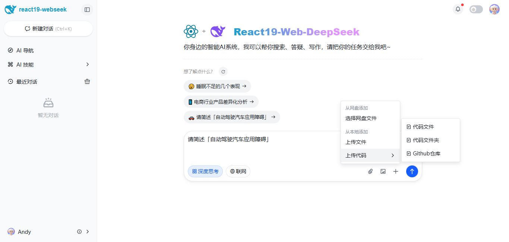Click the react19-webseek whale logo
Viewport: 509px width, 242px height.
tap(10, 9)
